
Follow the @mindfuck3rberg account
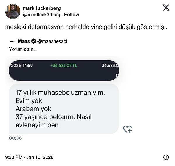(x=72, y=15)
